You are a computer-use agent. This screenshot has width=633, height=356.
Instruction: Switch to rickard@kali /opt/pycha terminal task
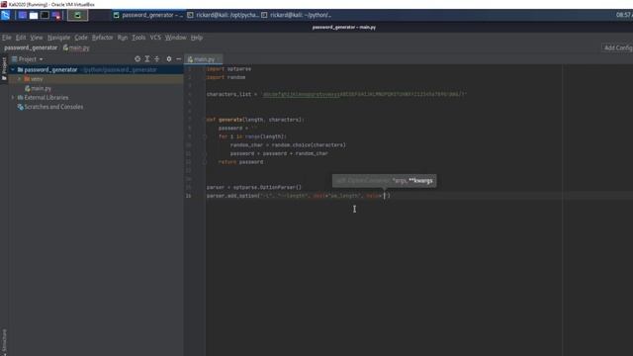click(223, 15)
